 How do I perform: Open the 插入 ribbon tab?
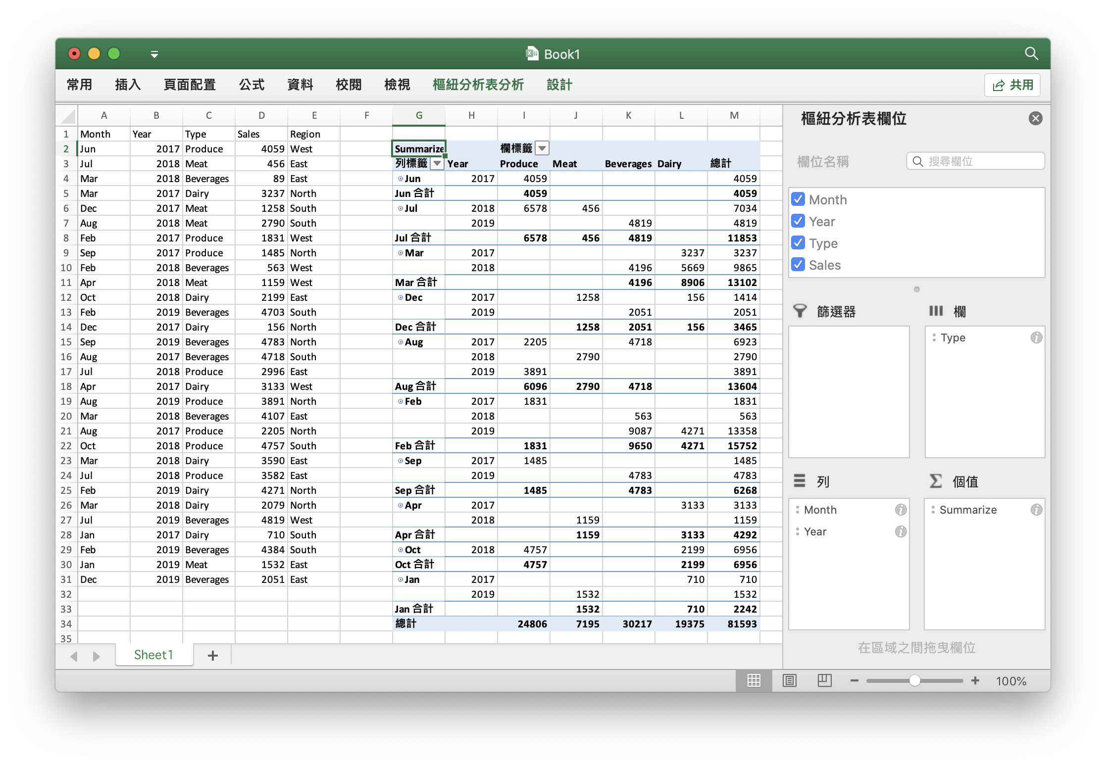click(x=128, y=85)
